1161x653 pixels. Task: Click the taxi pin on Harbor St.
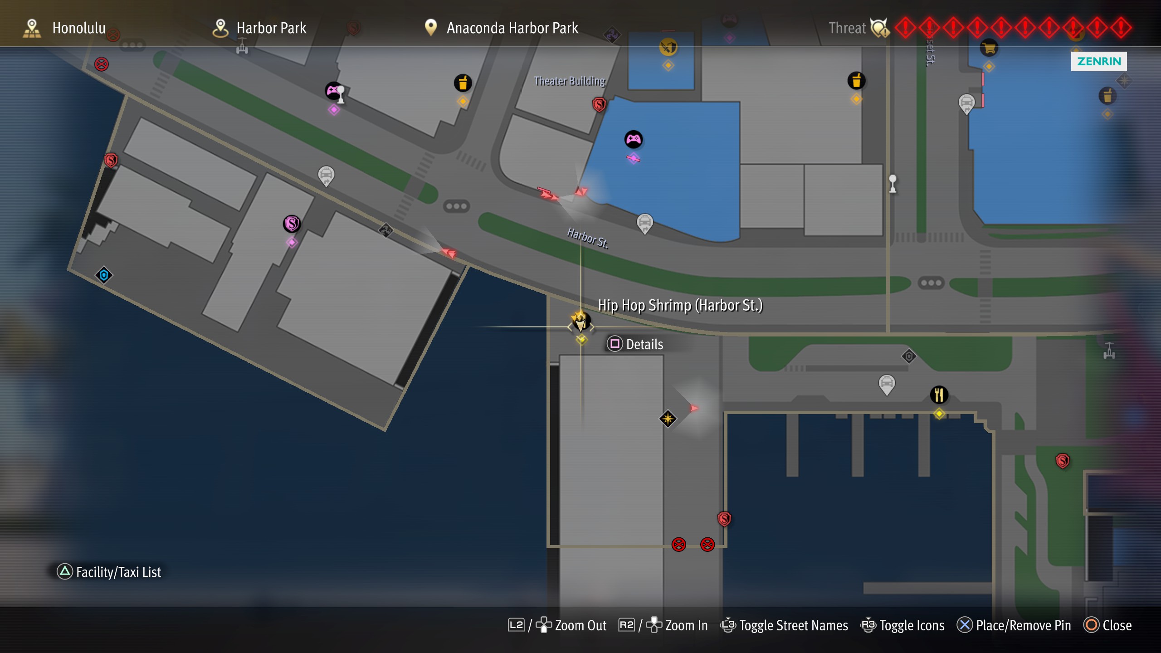tap(644, 224)
